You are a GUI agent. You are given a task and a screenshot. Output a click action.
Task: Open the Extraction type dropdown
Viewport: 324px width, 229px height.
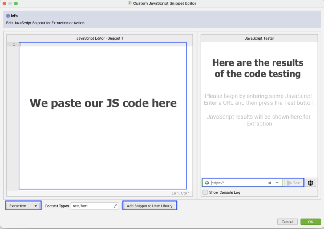coord(24,206)
